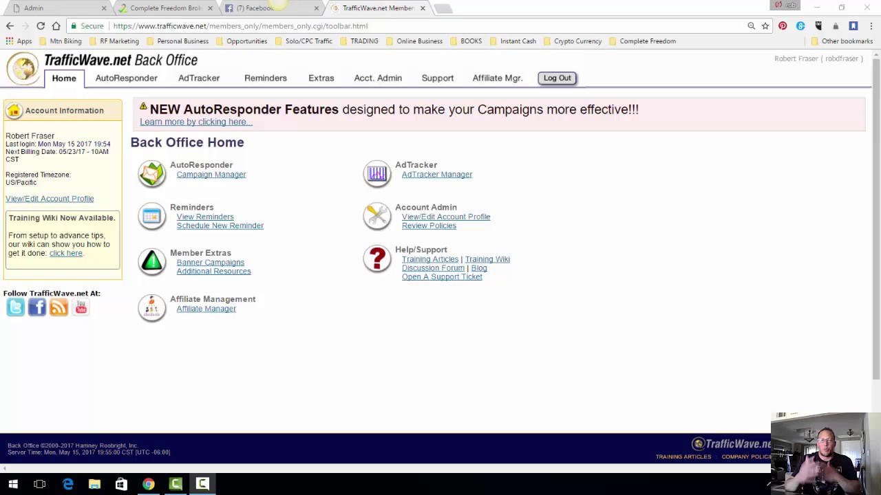Open the Training Wiki link under Help/Support
Screen dimensions: 881x495
487,259
